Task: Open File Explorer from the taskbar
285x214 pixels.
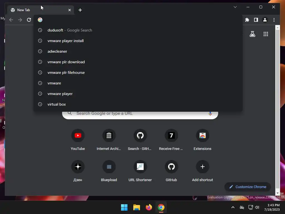Action: pos(136,207)
